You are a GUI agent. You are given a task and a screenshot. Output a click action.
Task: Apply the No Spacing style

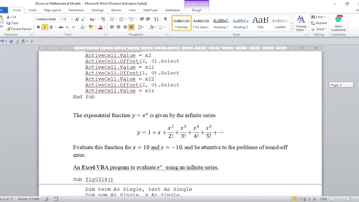coord(201,23)
